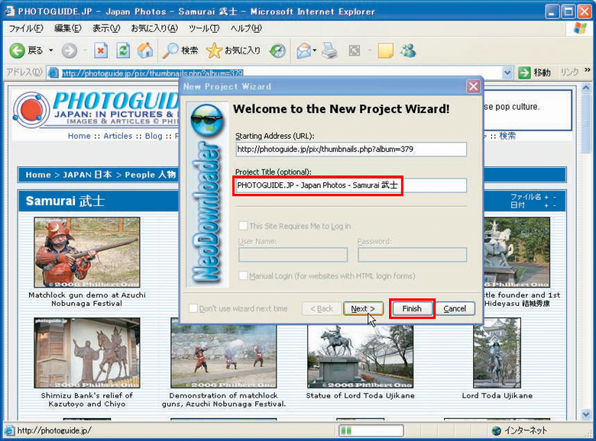The width and height of the screenshot is (596, 441).
Task: Click the page vertical scrollbar down arrow
Action: pyautogui.click(x=586, y=414)
